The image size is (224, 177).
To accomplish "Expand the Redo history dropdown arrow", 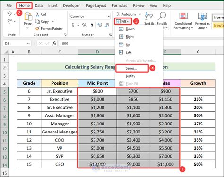I will pos(15,21).
